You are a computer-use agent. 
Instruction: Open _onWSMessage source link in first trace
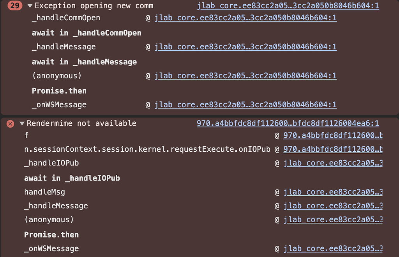[245, 105]
